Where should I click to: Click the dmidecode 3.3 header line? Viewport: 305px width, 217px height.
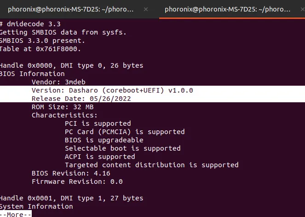[x=30, y=24]
